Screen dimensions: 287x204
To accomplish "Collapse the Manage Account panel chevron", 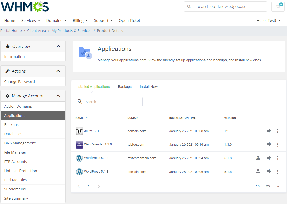I will click(x=58, y=96).
